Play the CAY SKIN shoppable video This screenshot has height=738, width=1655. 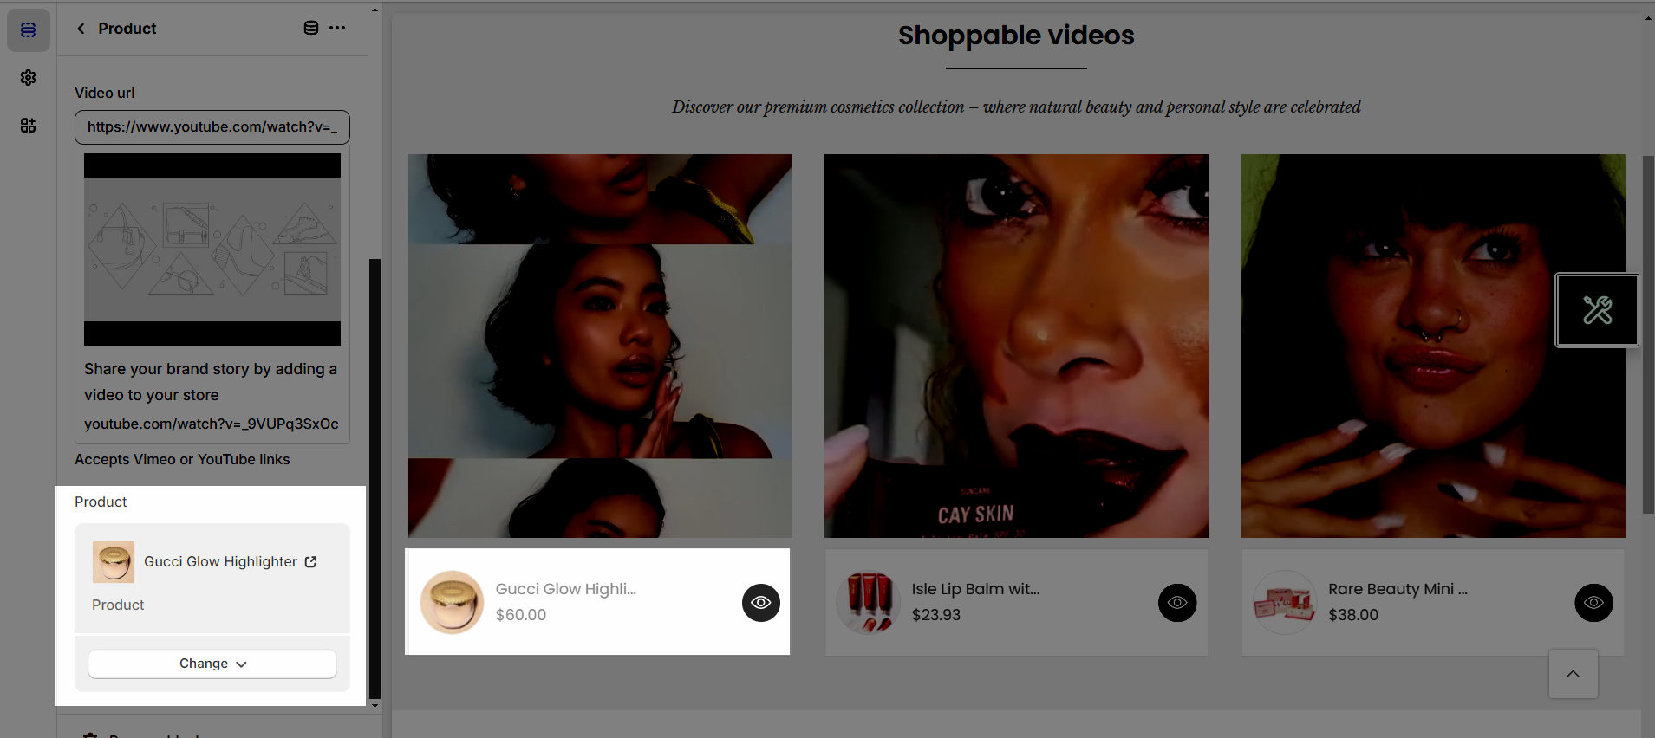(x=1016, y=346)
